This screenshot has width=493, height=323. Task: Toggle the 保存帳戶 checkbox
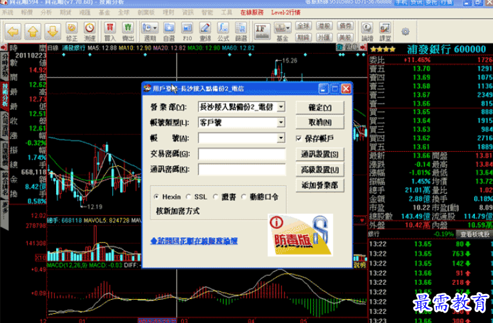[299, 138]
